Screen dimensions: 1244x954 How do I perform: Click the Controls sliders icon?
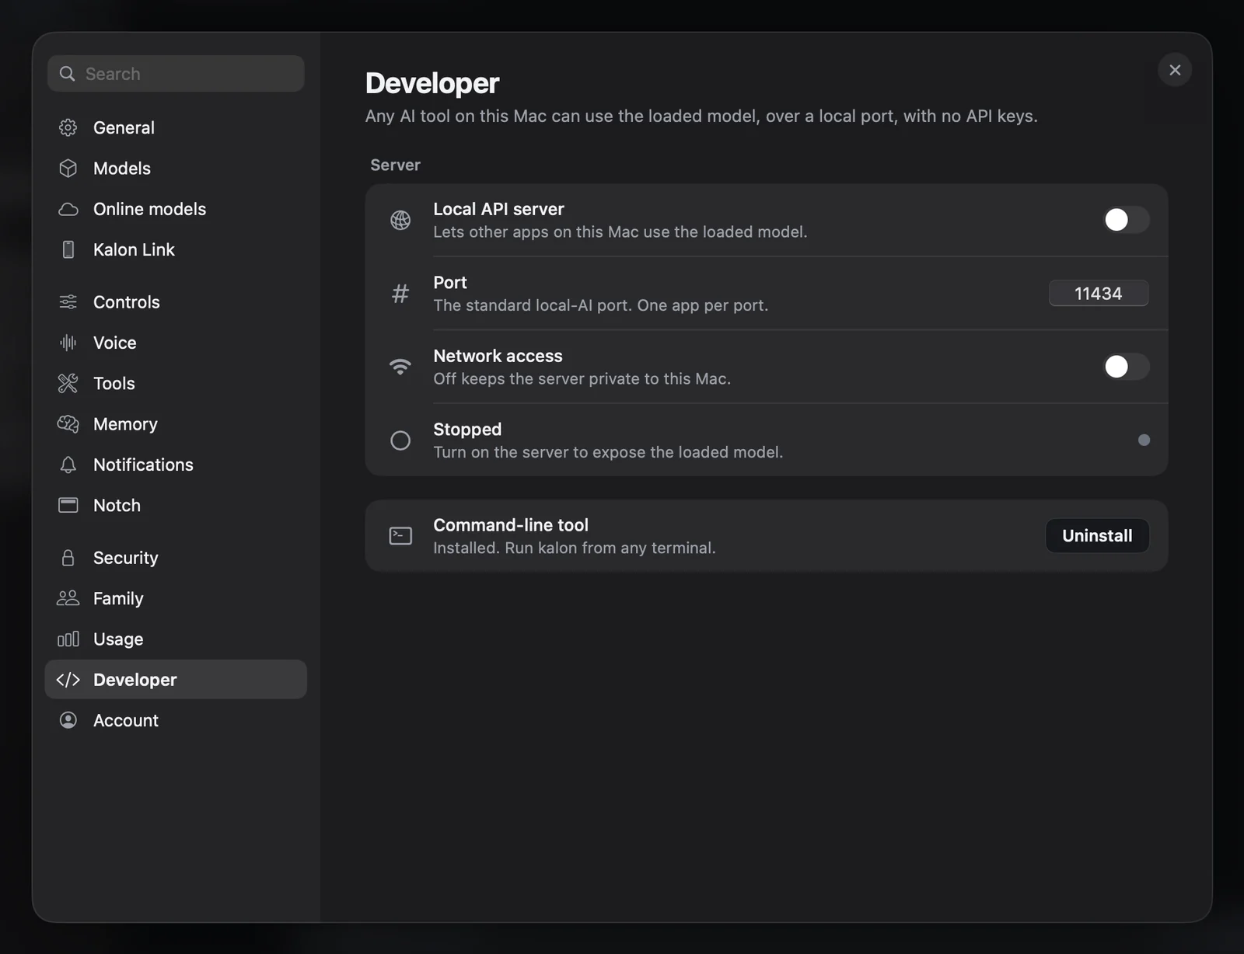click(x=68, y=302)
